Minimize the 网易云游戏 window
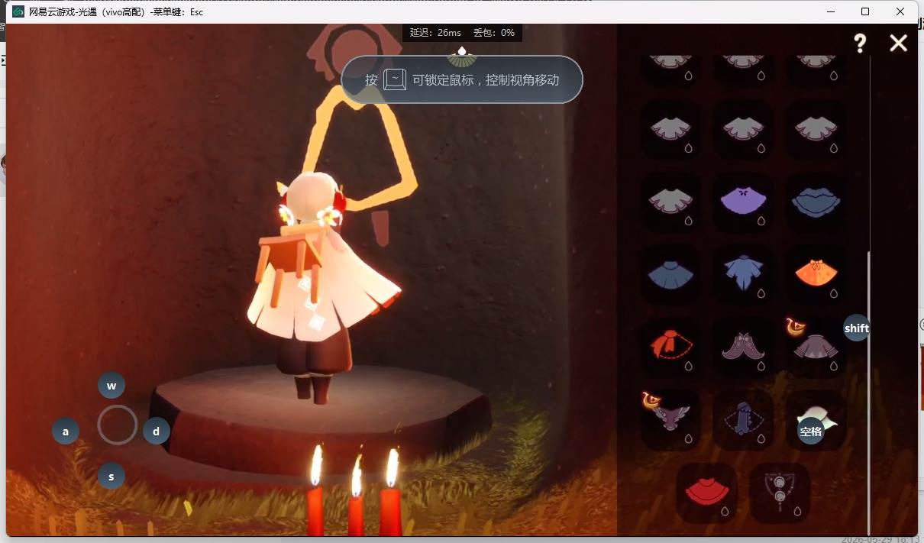924x543 pixels. (x=830, y=11)
